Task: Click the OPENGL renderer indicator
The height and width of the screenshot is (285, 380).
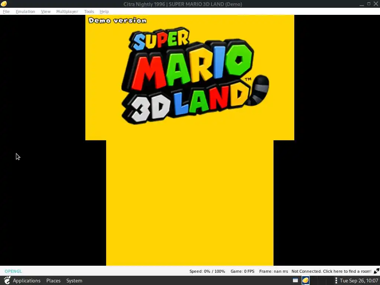Action: [13, 271]
